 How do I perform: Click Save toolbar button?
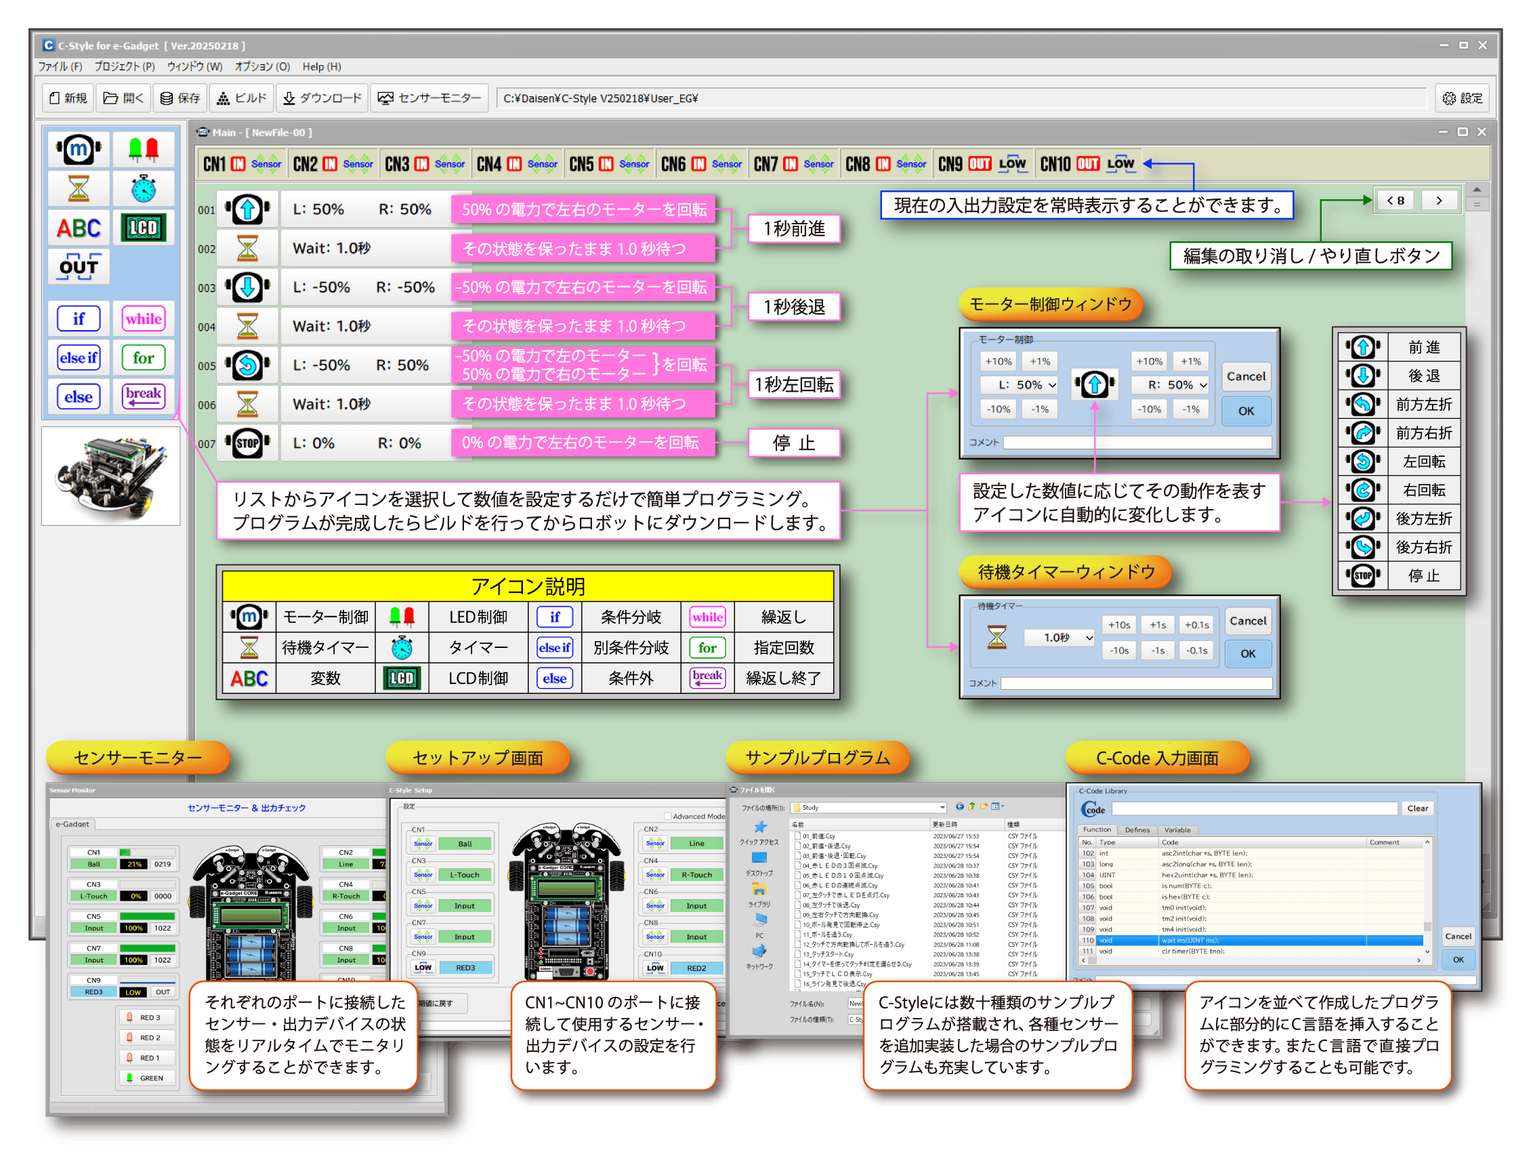coord(180,98)
